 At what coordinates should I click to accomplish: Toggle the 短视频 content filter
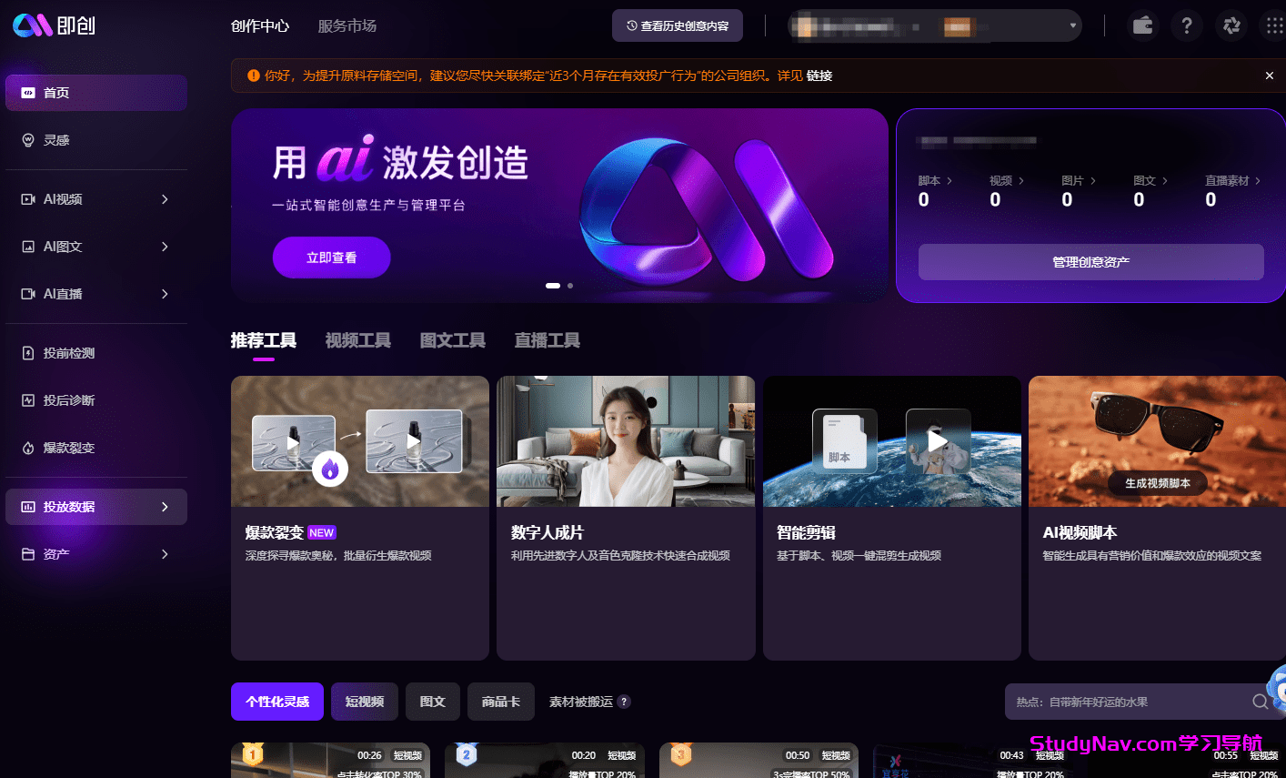click(364, 702)
